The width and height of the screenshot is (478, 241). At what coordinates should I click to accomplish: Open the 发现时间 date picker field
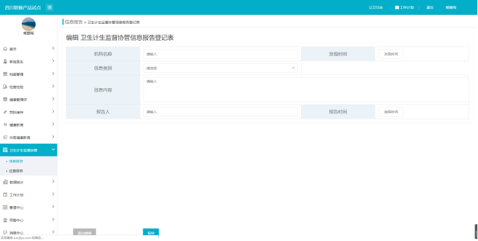click(x=391, y=54)
